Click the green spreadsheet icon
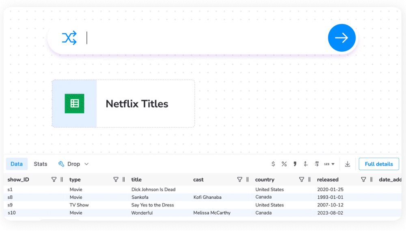406x232 pixels. (x=75, y=104)
